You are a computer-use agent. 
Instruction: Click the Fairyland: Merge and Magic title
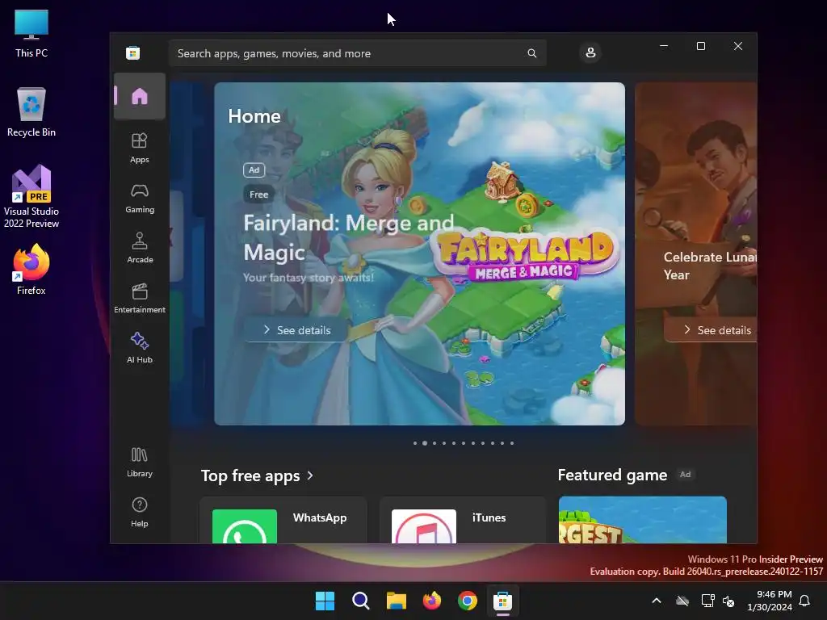pyautogui.click(x=348, y=237)
